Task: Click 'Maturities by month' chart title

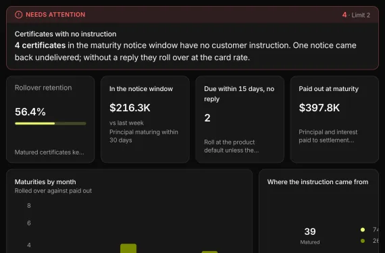Action: pyautogui.click(x=45, y=182)
